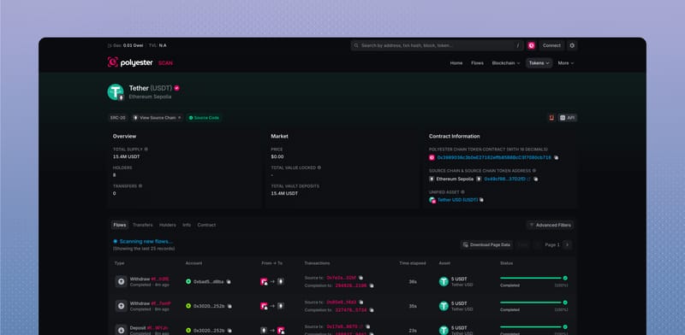
Task: Open the first Withdraw flow ID link
Action: tap(160, 279)
